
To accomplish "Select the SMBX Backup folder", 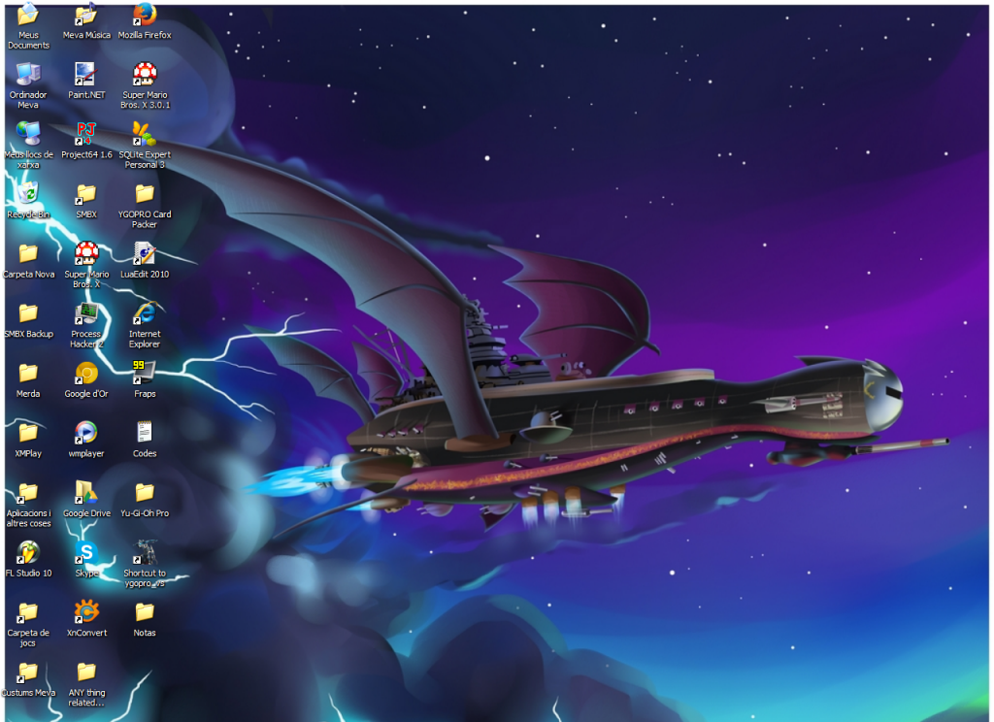I will [28, 313].
